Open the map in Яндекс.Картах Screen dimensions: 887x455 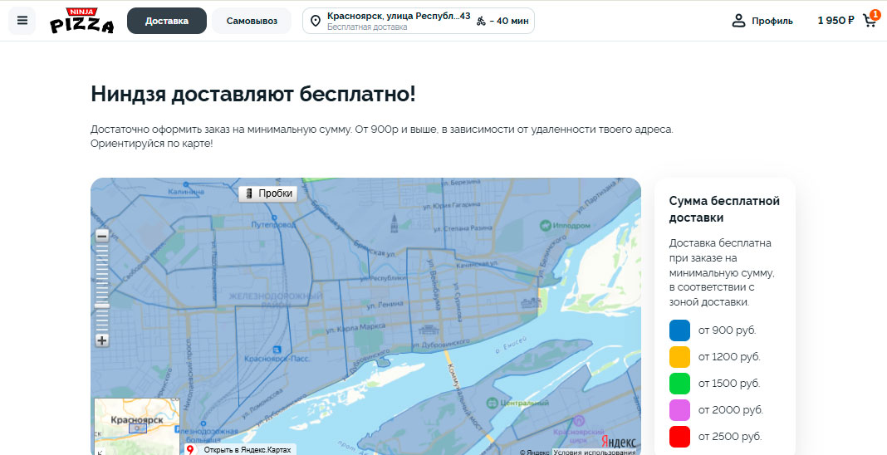pyautogui.click(x=247, y=450)
